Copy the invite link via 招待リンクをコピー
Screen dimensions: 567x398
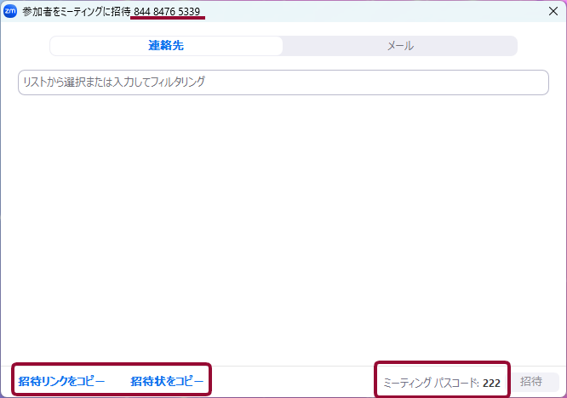[x=61, y=382]
